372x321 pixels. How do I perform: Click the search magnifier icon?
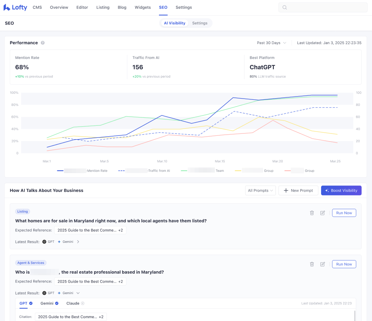(x=285, y=7)
